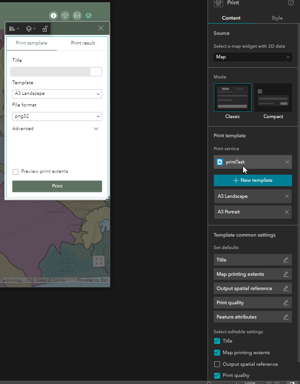Remove the printTask print service
The width and height of the screenshot is (300, 384).
pyautogui.click(x=287, y=162)
